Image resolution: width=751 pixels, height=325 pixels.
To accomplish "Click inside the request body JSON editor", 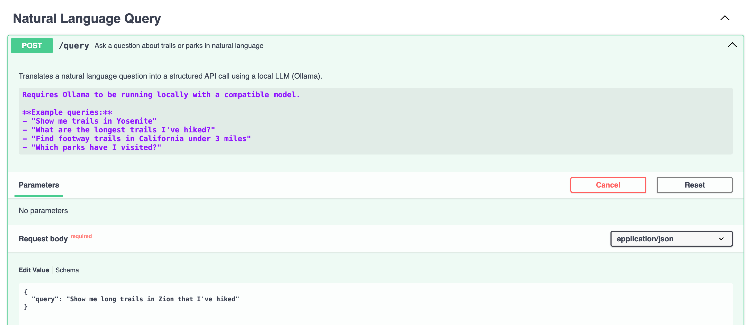I will pos(375,312).
